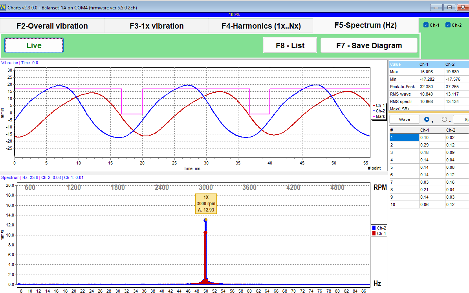Open the F4-Harmonics (1x..Nx) tab
The height and width of the screenshot is (293, 469).
[x=261, y=26]
